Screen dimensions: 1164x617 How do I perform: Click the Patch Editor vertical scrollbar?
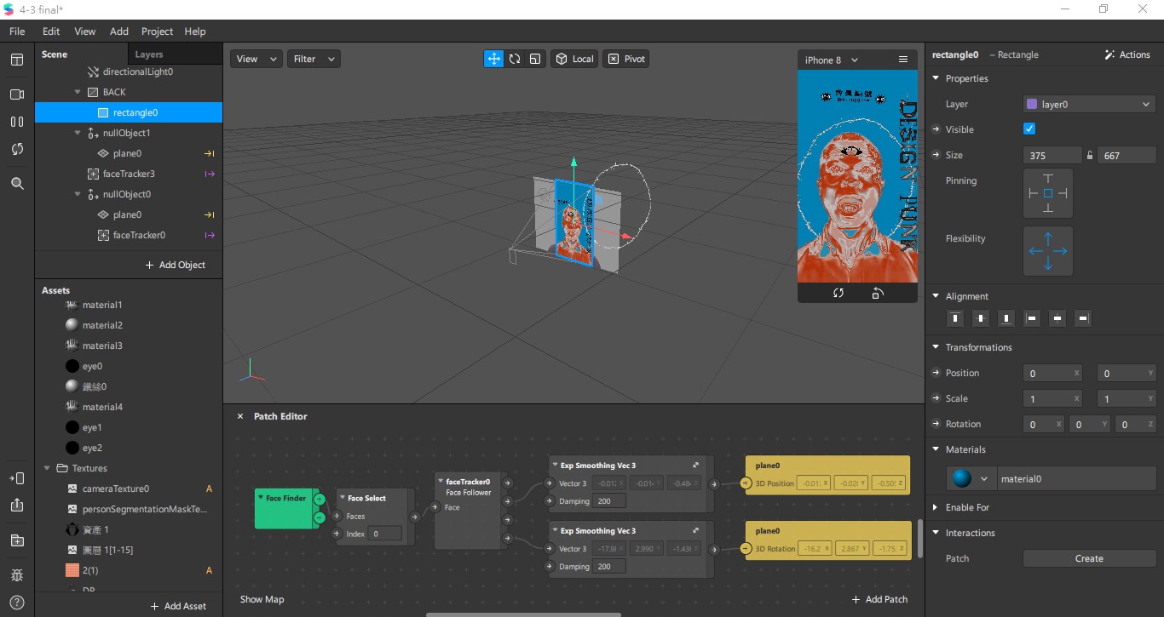coord(919,538)
